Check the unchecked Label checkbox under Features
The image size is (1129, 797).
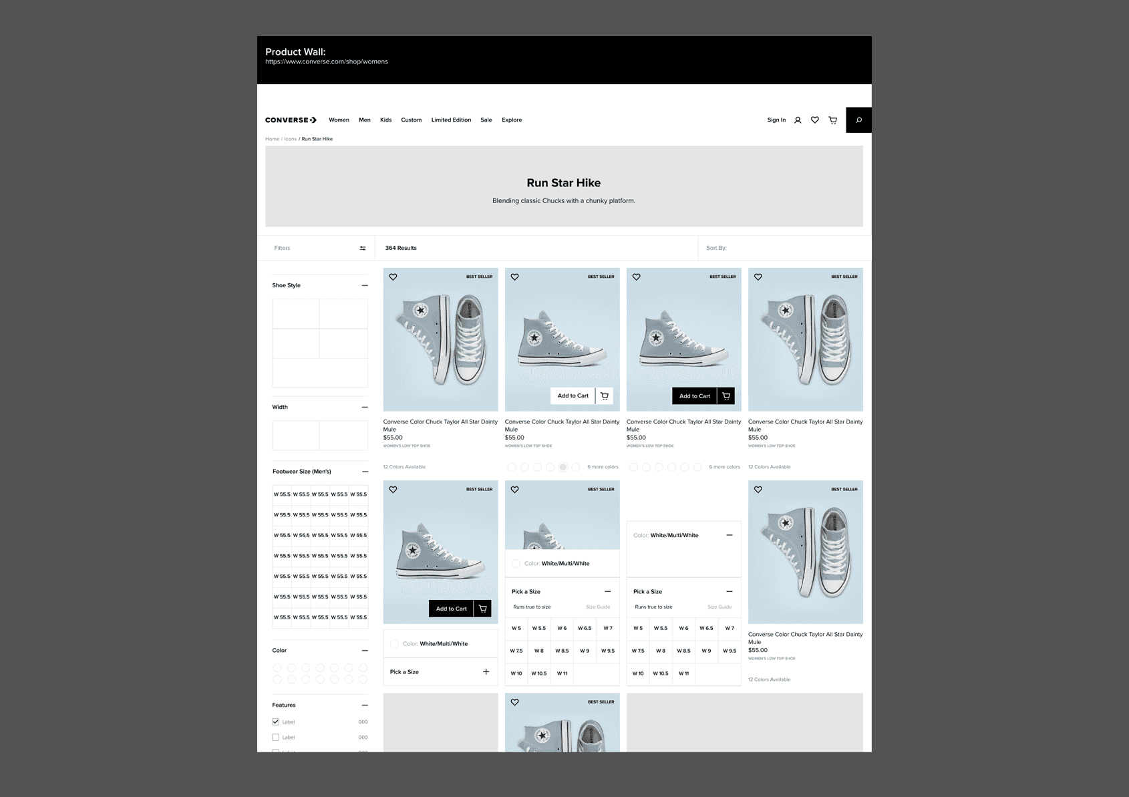tap(275, 738)
